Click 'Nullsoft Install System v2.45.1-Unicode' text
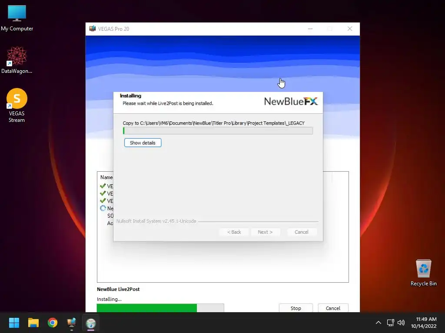Viewport: 445px width, 333px height. [x=156, y=221]
